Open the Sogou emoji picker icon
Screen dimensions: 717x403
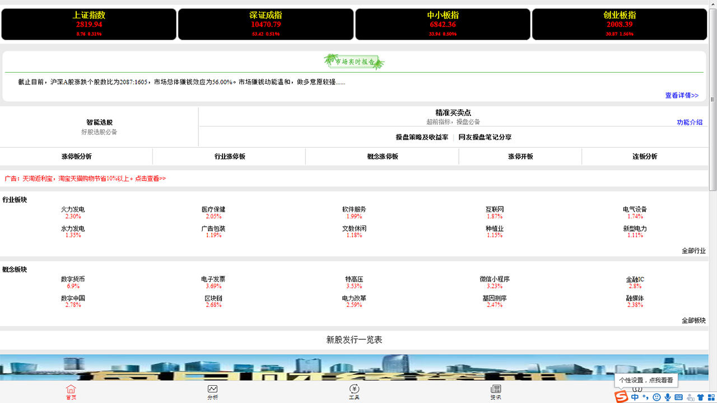[658, 397]
